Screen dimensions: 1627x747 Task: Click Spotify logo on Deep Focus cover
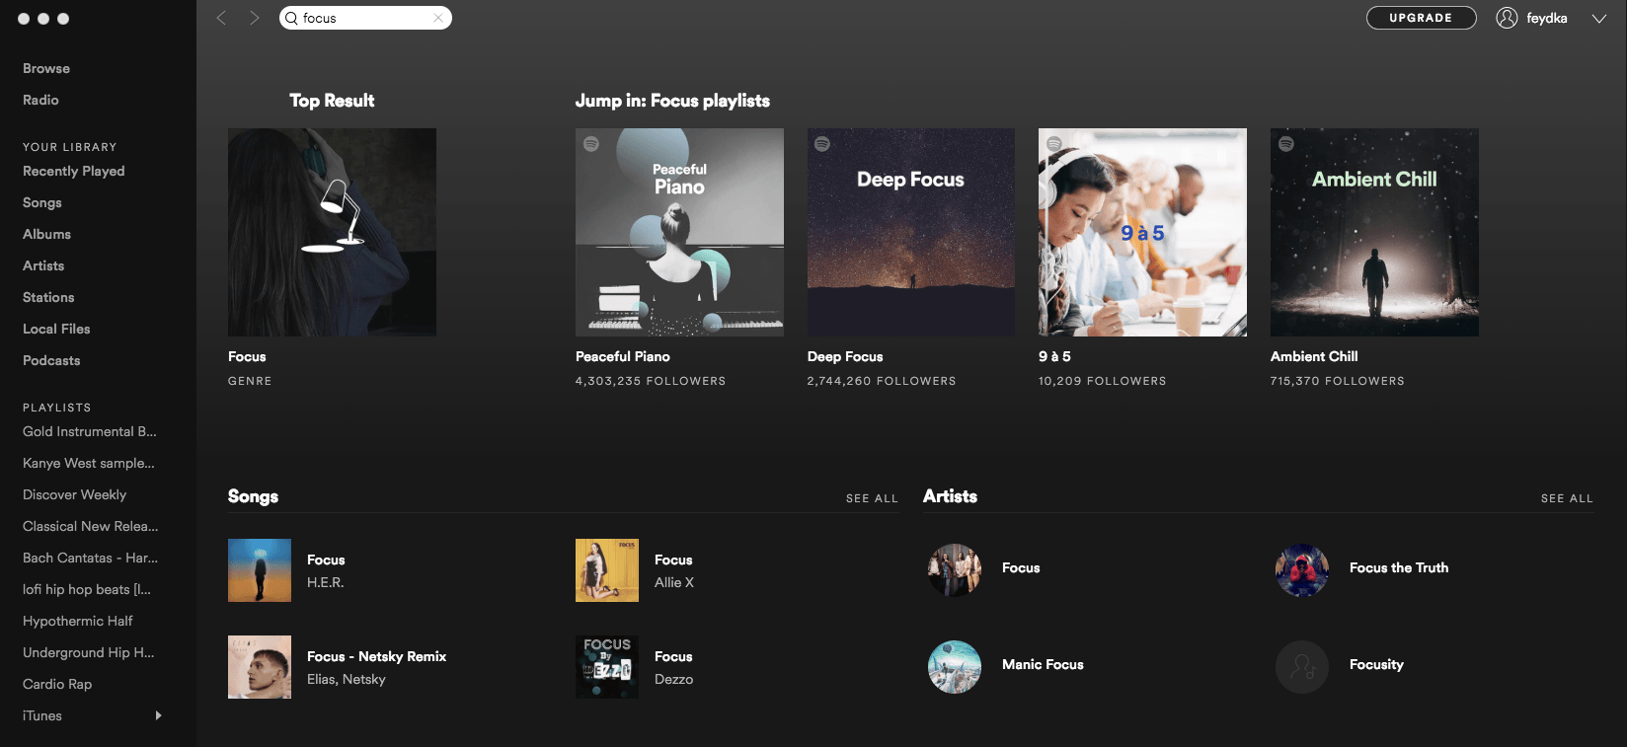[822, 143]
